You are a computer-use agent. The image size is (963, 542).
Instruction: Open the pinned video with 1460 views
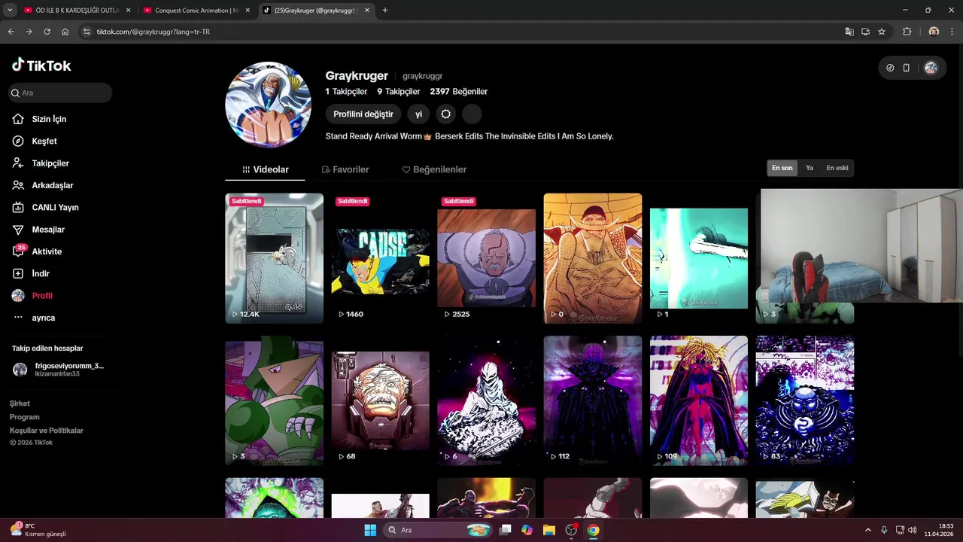[380, 258]
